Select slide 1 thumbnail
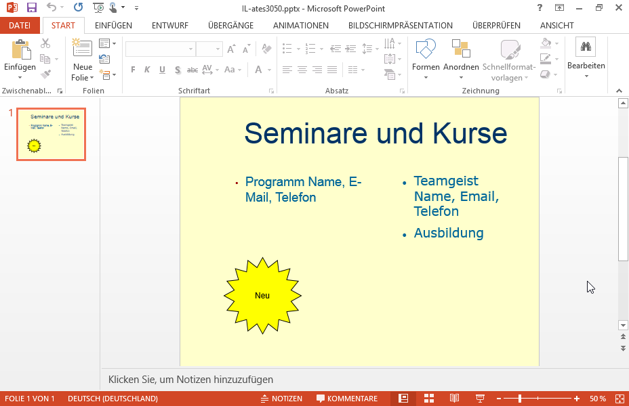Viewport: 629px width, 406px height. coord(52,134)
